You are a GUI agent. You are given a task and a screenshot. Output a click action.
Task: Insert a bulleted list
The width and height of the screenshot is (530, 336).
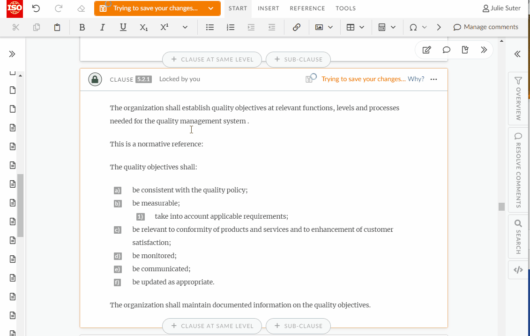(x=210, y=27)
